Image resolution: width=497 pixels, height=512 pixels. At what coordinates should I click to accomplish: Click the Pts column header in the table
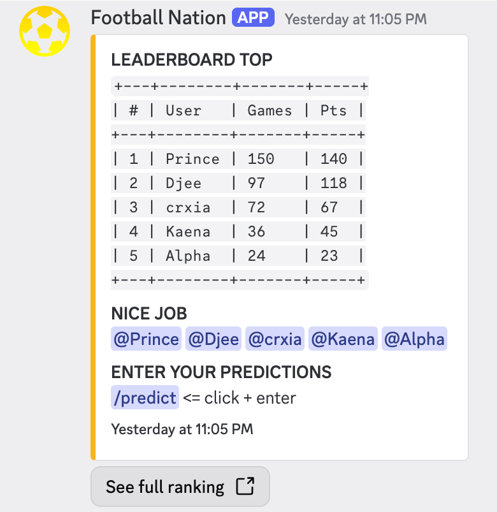point(333,110)
